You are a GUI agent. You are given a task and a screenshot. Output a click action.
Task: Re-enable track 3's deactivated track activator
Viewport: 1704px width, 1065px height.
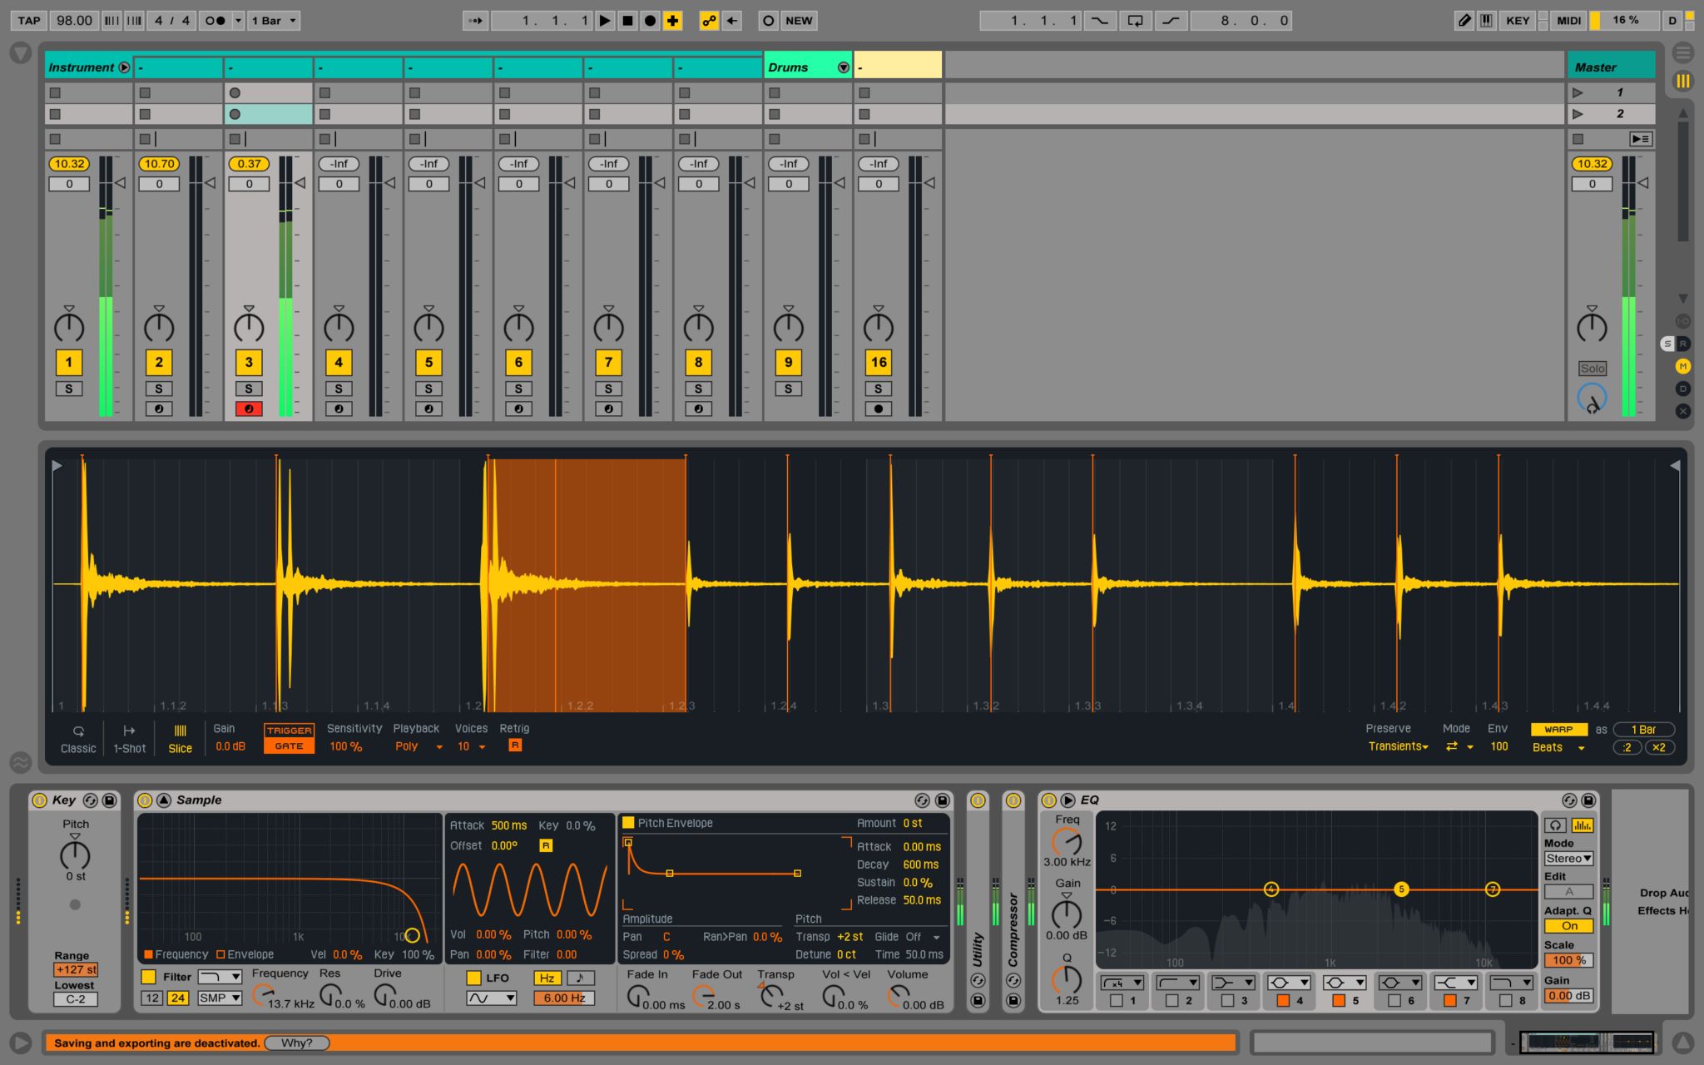pyautogui.click(x=248, y=363)
